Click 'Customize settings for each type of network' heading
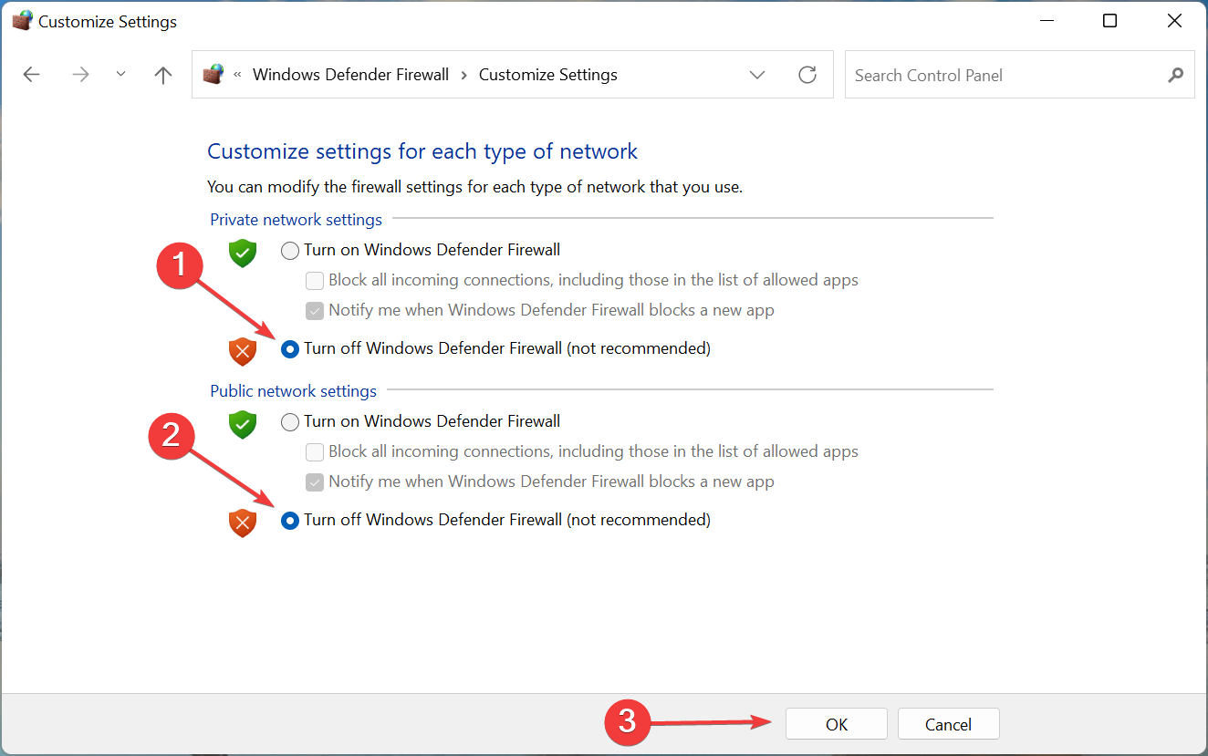This screenshot has height=756, width=1208. point(422,151)
